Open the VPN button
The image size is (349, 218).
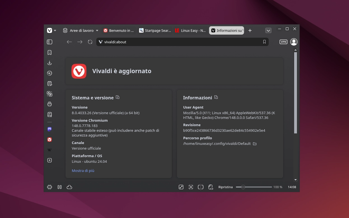pyautogui.click(x=284, y=42)
